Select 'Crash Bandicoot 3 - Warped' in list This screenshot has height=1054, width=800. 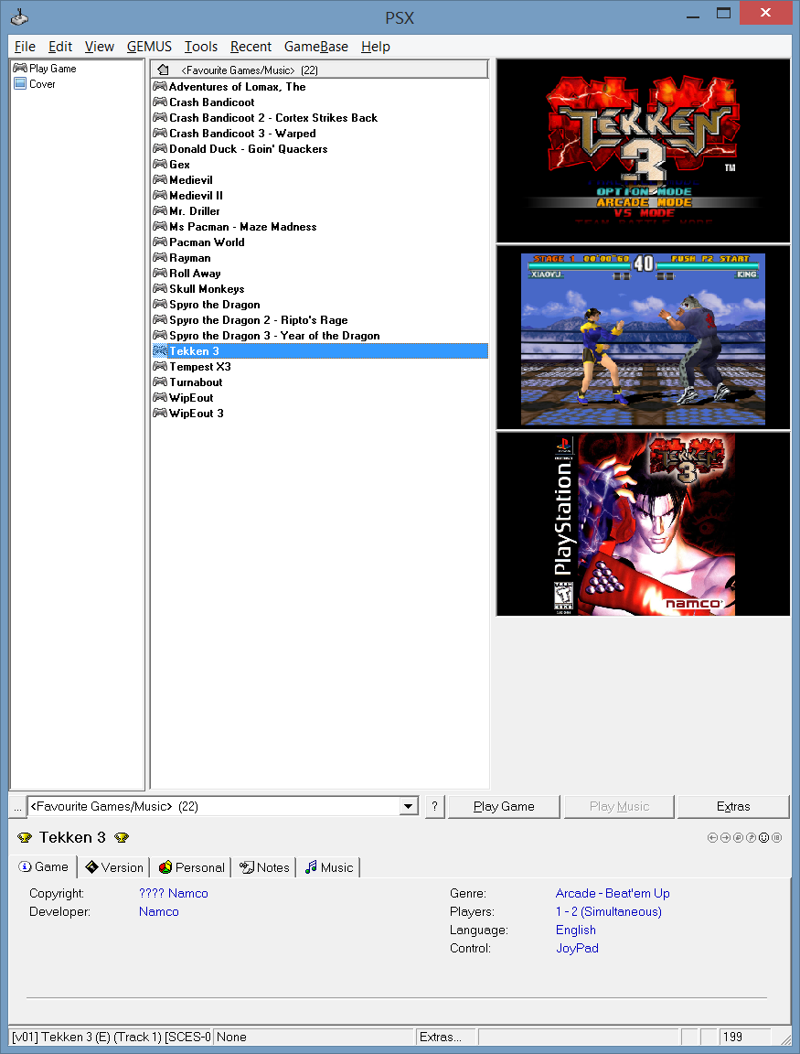320,133
